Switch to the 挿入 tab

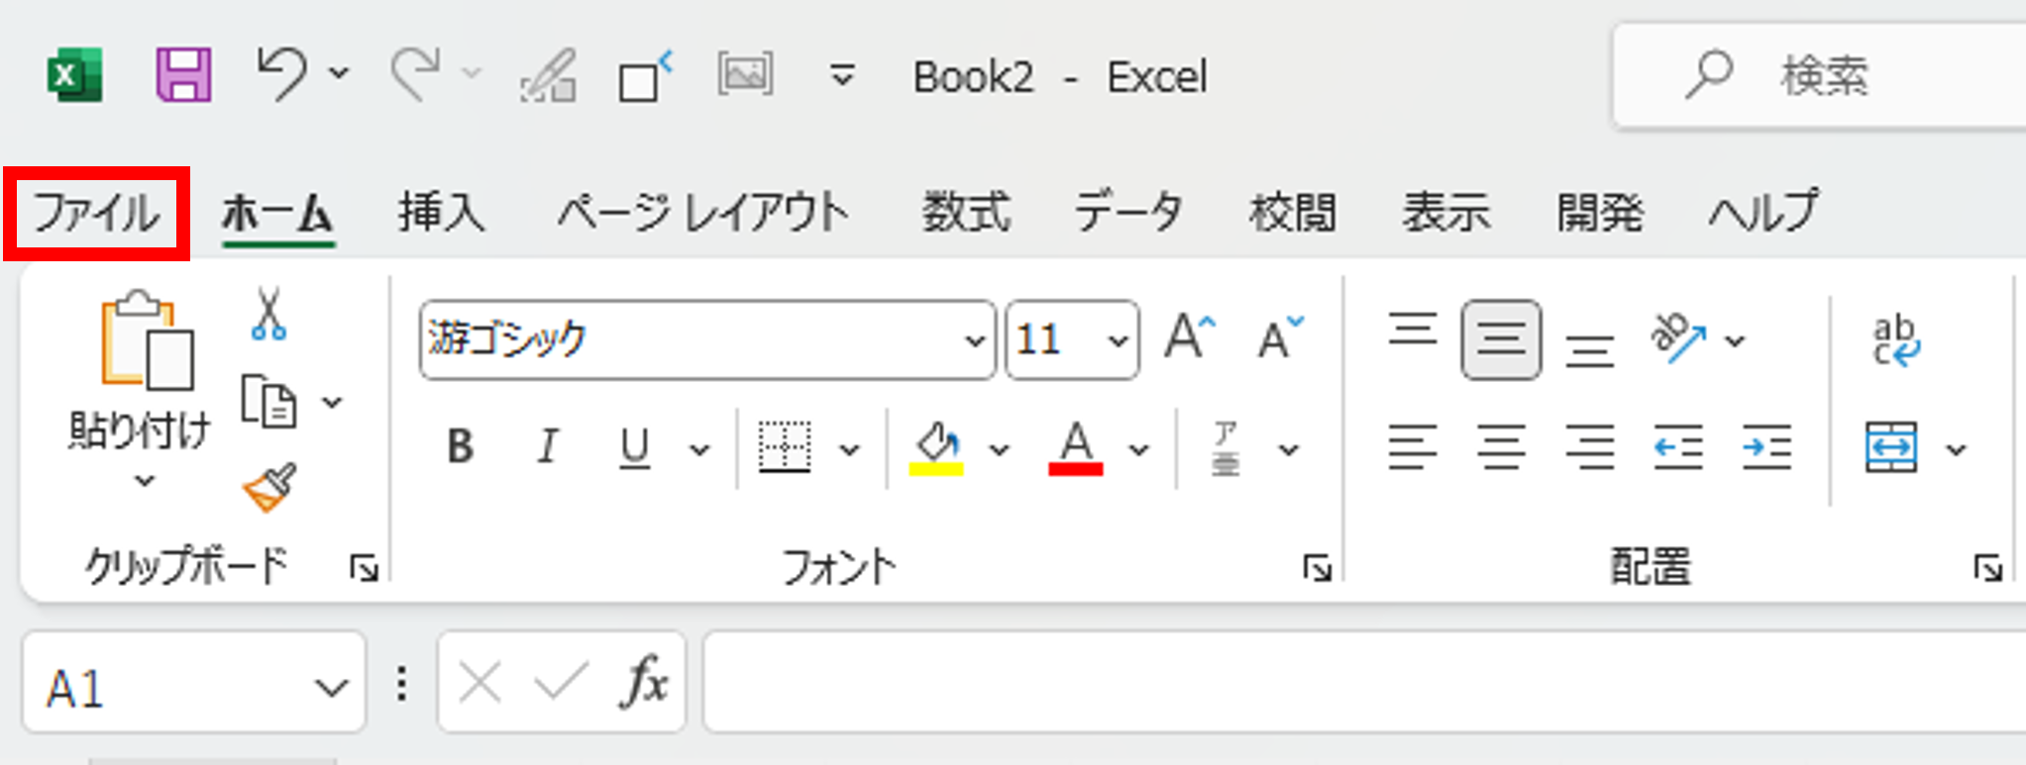click(441, 213)
